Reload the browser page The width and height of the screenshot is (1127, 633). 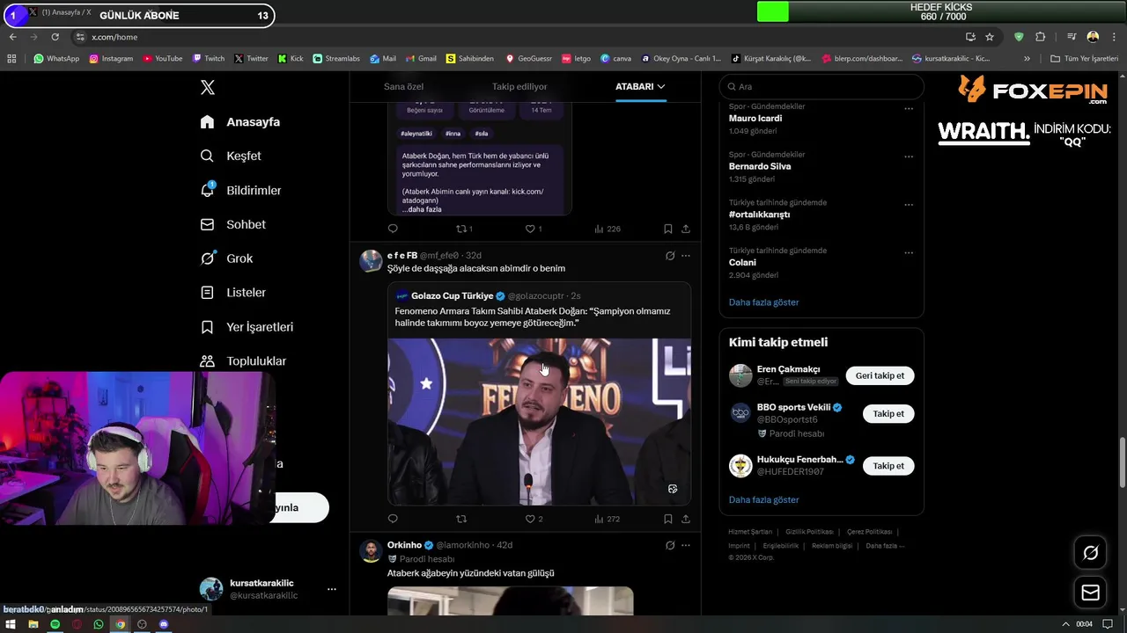pos(55,37)
